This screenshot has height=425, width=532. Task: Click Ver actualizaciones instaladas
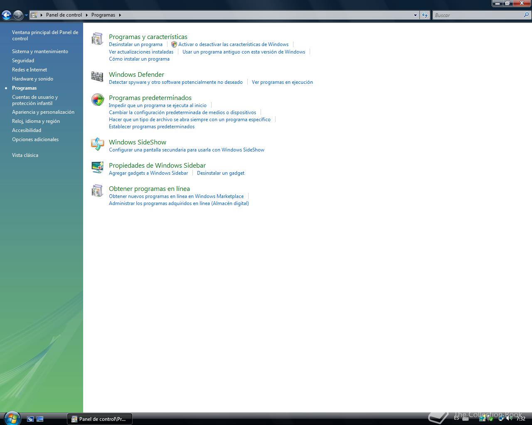tap(141, 52)
